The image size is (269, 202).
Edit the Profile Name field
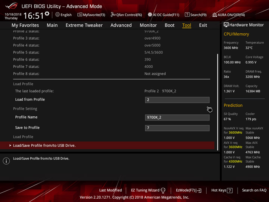177,117
